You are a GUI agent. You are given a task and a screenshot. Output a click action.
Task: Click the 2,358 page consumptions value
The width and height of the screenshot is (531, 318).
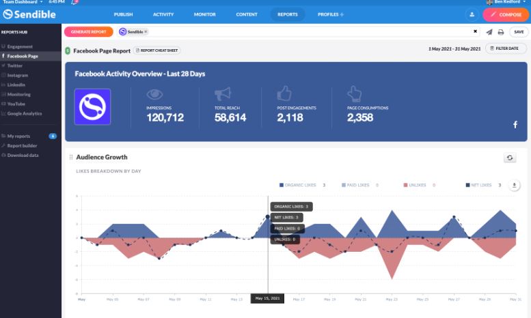(x=360, y=117)
